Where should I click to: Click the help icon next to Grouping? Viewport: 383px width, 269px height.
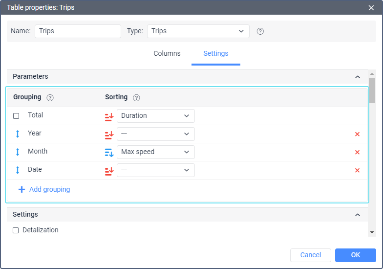50,97
